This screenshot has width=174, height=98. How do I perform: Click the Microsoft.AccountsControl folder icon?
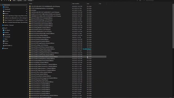(x=30, y=22)
